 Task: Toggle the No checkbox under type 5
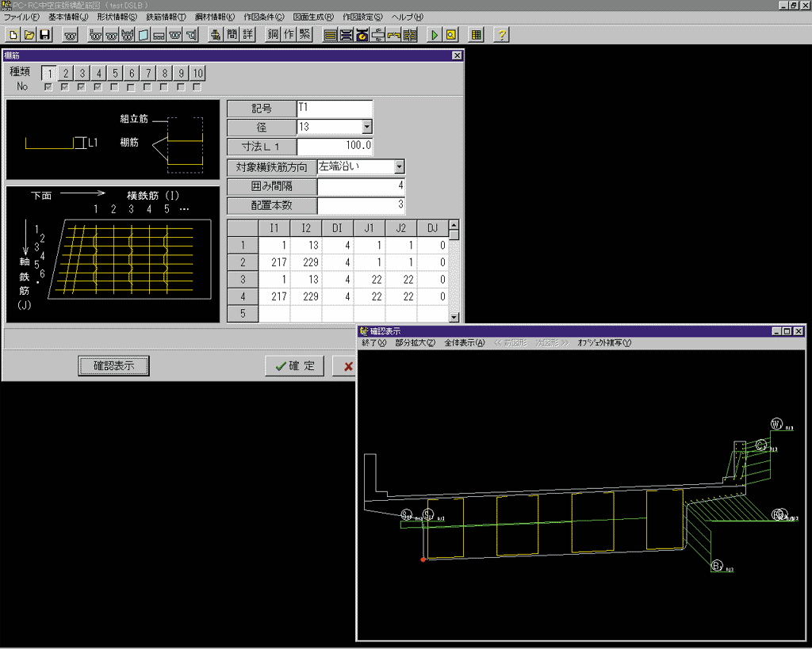[114, 87]
